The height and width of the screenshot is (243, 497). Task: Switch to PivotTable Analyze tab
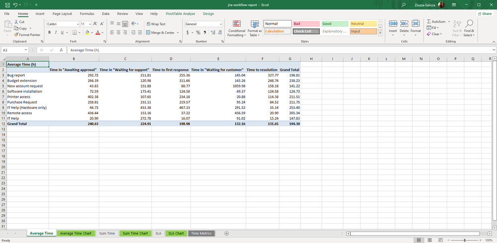tap(181, 14)
